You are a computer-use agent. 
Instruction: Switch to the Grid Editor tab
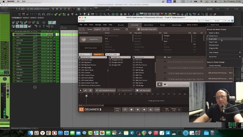tap(148, 25)
